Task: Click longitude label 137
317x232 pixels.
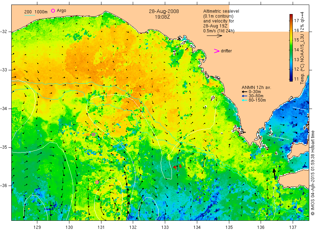Action: [293, 227]
